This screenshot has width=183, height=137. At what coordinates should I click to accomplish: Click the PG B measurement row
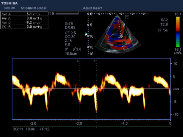[x=24, y=27]
